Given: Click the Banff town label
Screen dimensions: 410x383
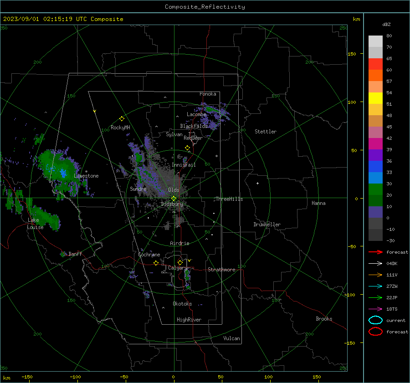Looking at the screenshot, I should coord(75,254).
